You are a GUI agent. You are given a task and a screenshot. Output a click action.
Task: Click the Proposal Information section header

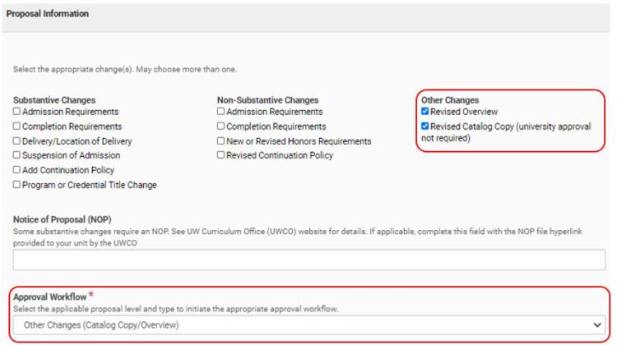click(48, 14)
